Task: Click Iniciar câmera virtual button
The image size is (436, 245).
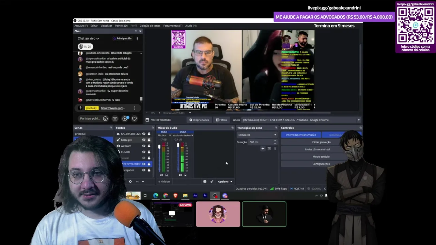Action: 317,149
